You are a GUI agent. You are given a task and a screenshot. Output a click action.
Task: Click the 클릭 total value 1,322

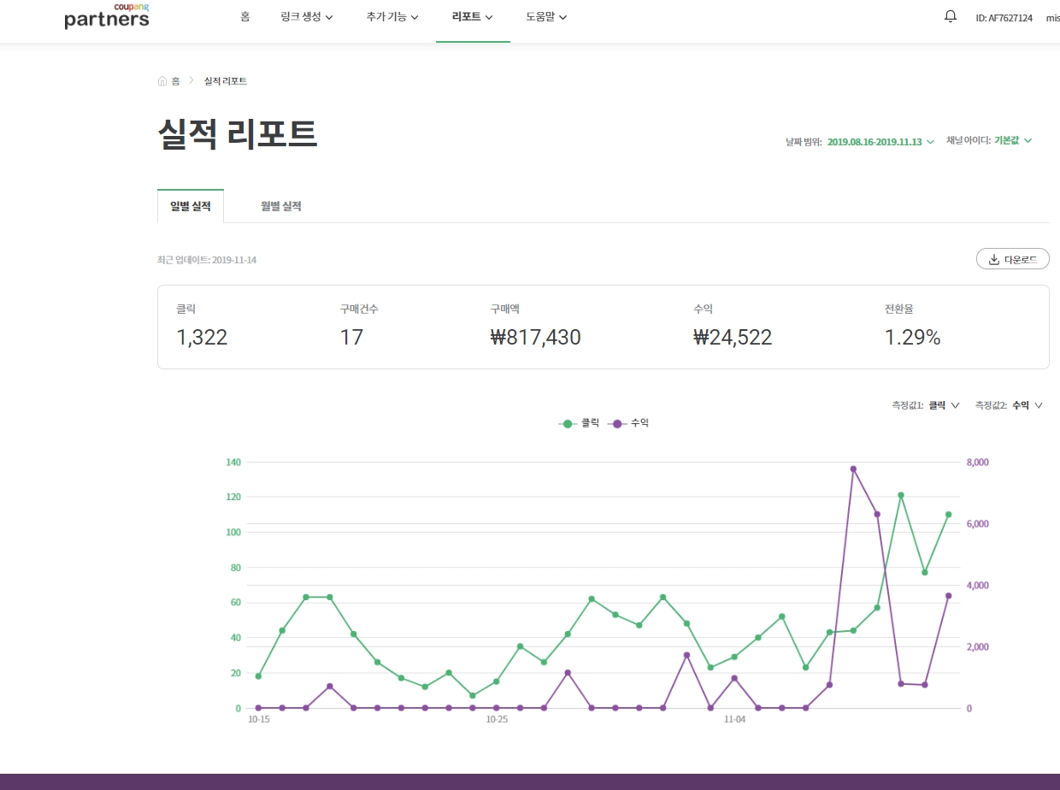pyautogui.click(x=202, y=338)
